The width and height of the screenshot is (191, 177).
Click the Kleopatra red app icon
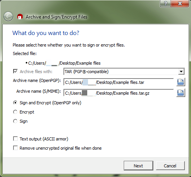tap(20, 17)
